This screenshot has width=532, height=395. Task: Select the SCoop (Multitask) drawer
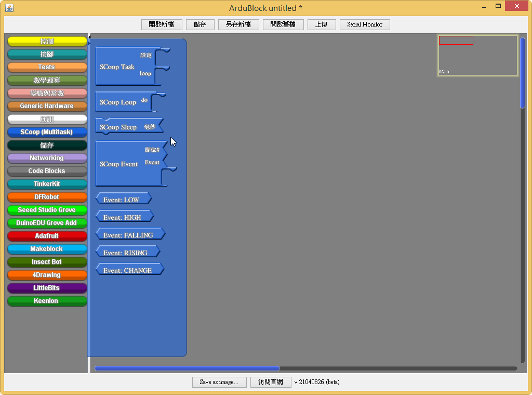(47, 132)
